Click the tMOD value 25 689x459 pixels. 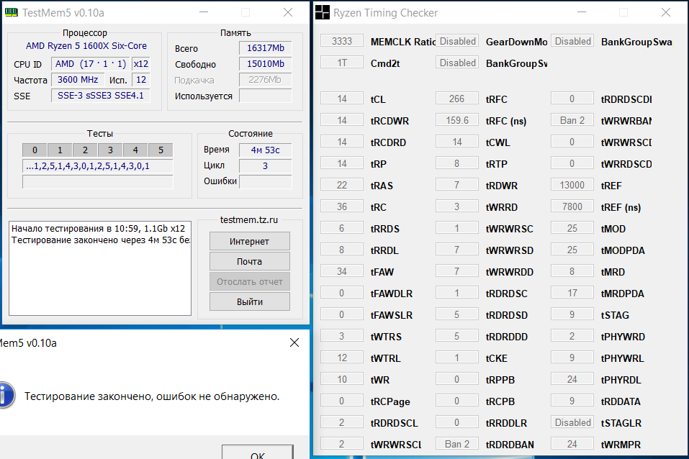[572, 228]
